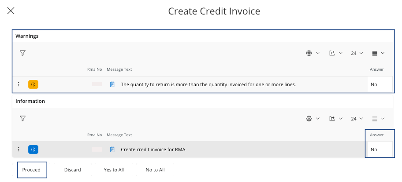Click orange warning badge icon
This screenshot has height=182, width=402.
tap(33, 84)
